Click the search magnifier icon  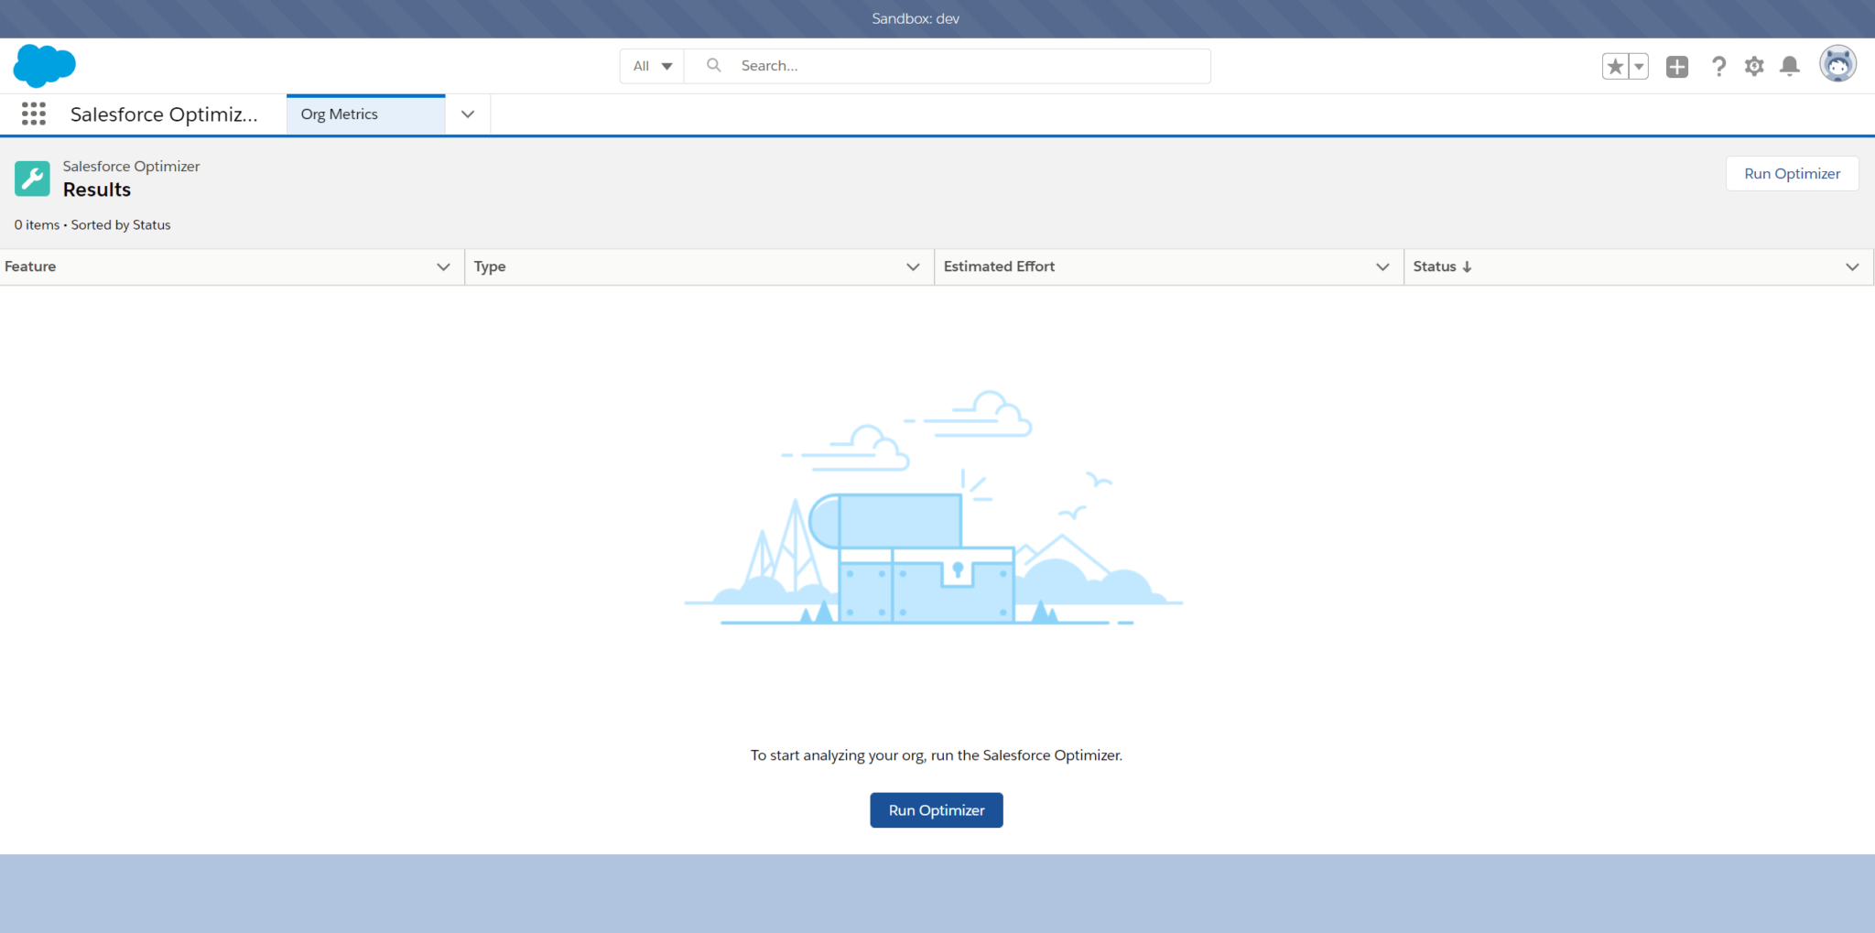(713, 65)
